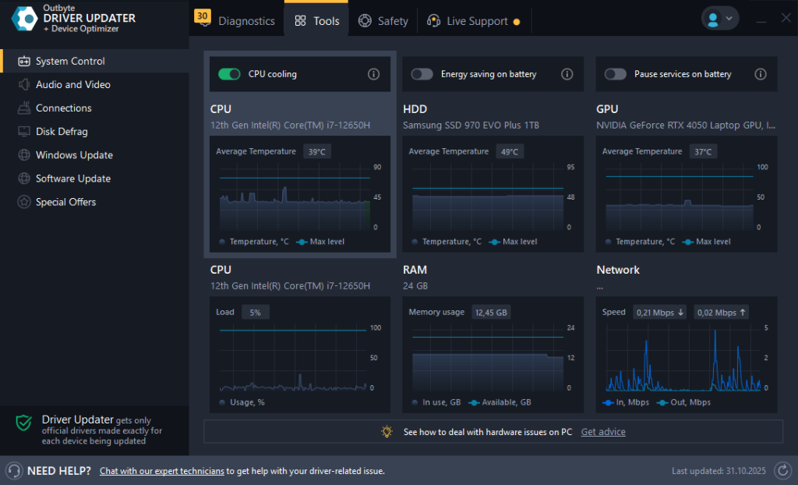Open the Live Support tab

tap(472, 21)
